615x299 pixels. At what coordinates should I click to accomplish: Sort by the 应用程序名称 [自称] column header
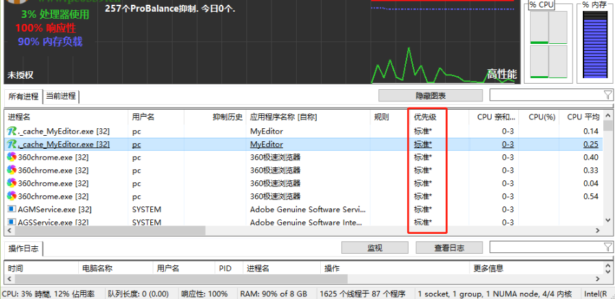click(309, 117)
